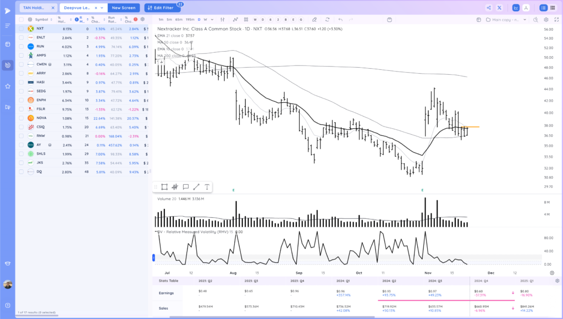Select the trend line drawing tool
The width and height of the screenshot is (563, 319).
(196, 187)
